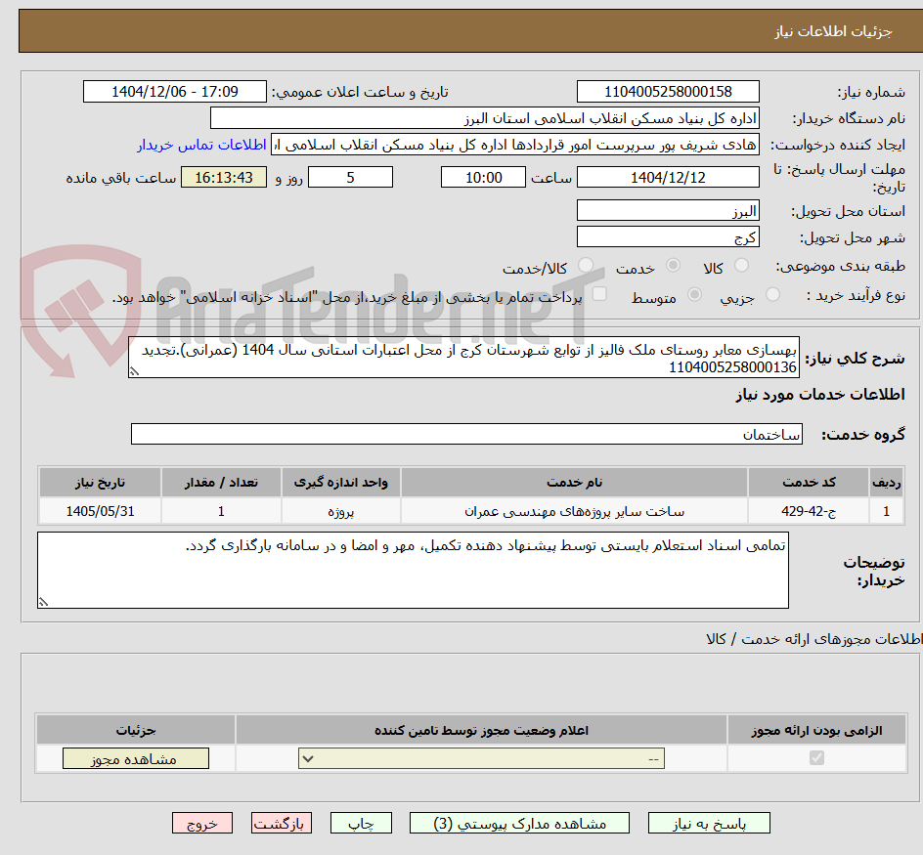The width and height of the screenshot is (923, 855).
Task: Select the خدمت radio option
Action: pos(673,266)
